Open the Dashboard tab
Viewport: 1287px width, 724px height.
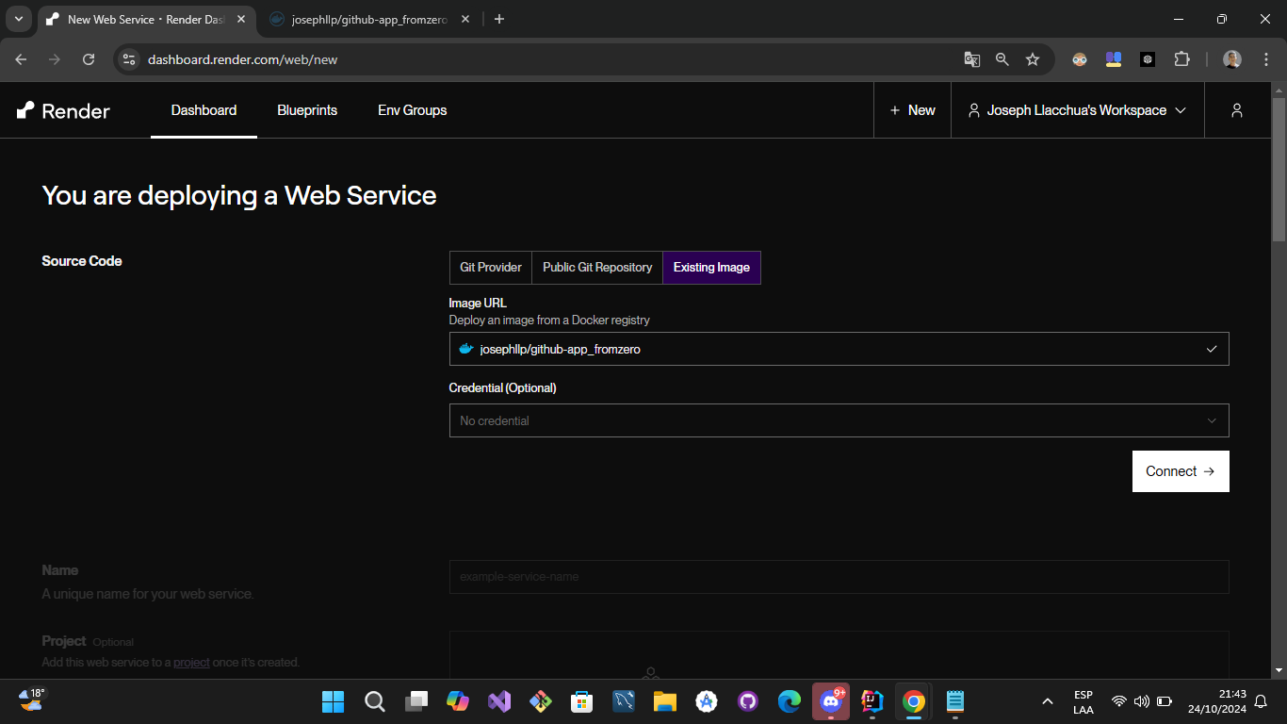tap(204, 110)
